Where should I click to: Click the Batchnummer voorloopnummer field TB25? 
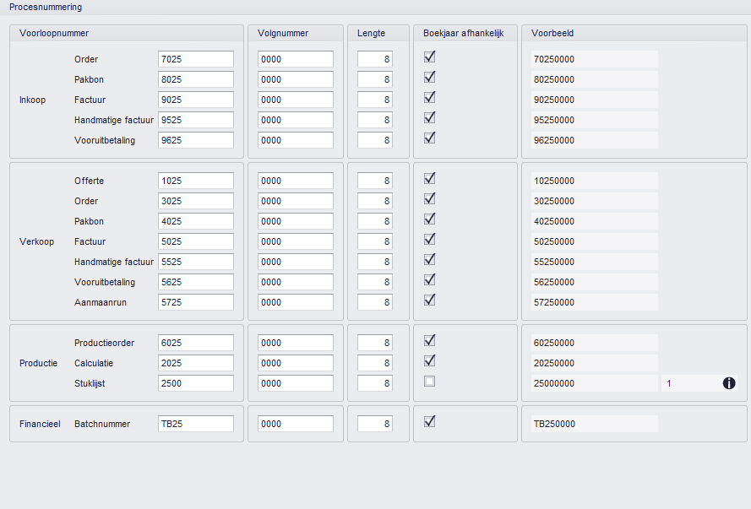point(196,424)
